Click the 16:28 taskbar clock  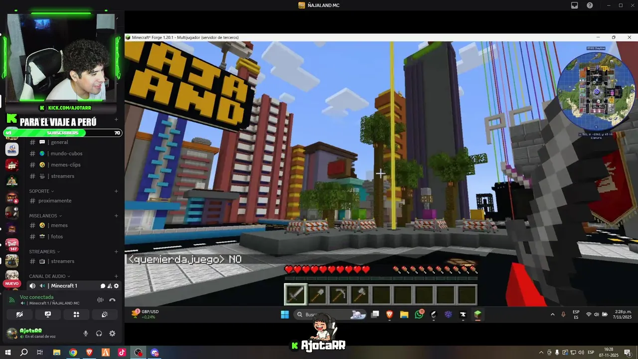point(609,353)
